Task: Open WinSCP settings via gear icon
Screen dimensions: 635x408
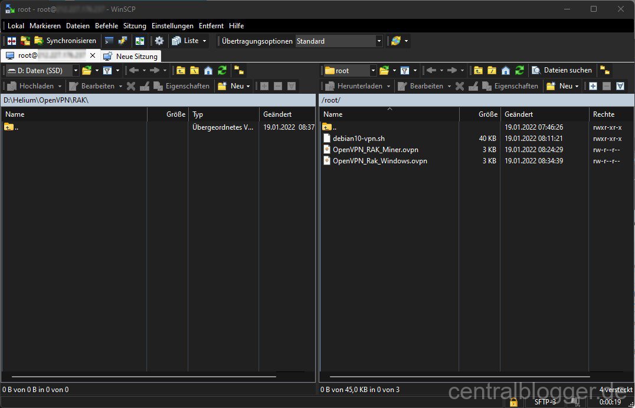Action: (x=159, y=40)
